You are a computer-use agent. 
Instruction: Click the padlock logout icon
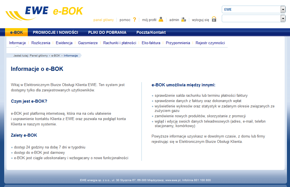pyautogui.click(x=214, y=19)
